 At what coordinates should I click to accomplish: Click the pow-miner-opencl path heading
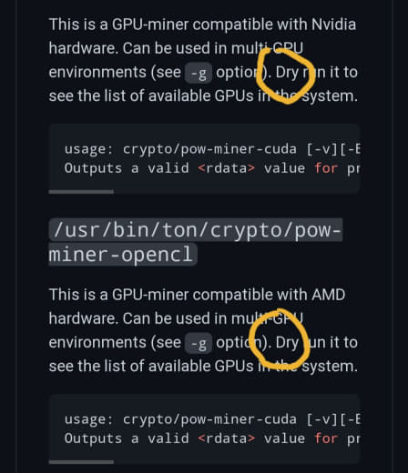tap(196, 242)
